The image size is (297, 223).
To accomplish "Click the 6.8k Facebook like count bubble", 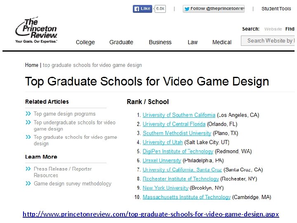I will pyautogui.click(x=160, y=9).
